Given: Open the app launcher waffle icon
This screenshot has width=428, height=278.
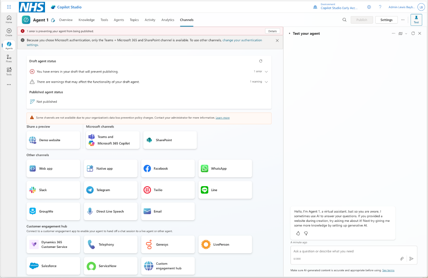Looking at the screenshot, I should point(9,7).
